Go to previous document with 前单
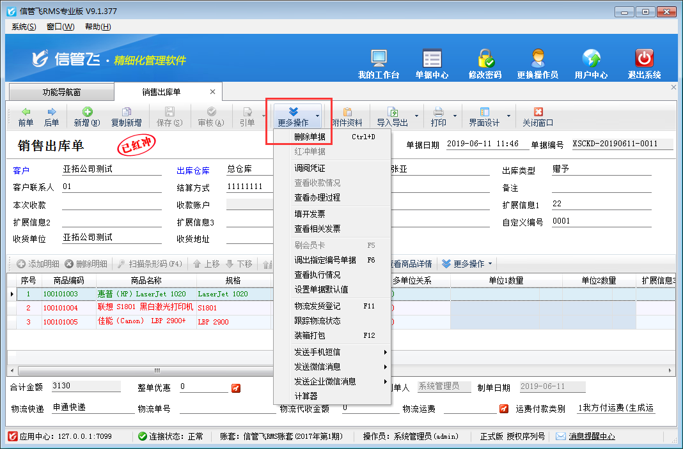 (x=26, y=116)
